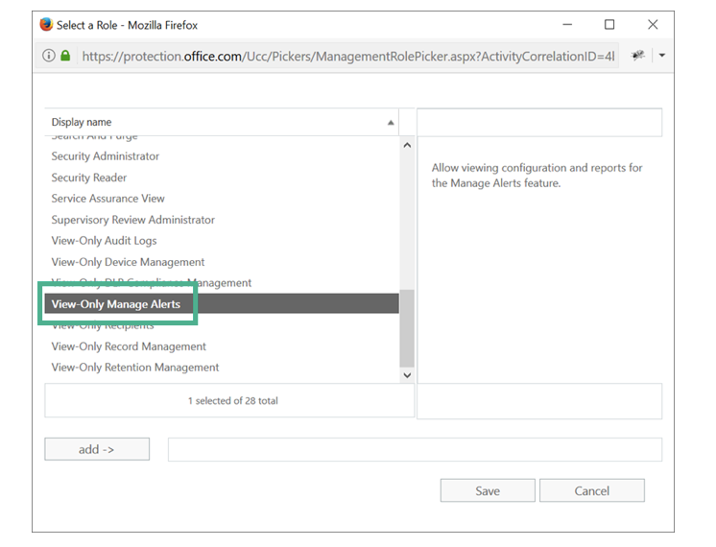This screenshot has width=716, height=547.
Task: Sort list by Display name column
Action: pos(221,122)
